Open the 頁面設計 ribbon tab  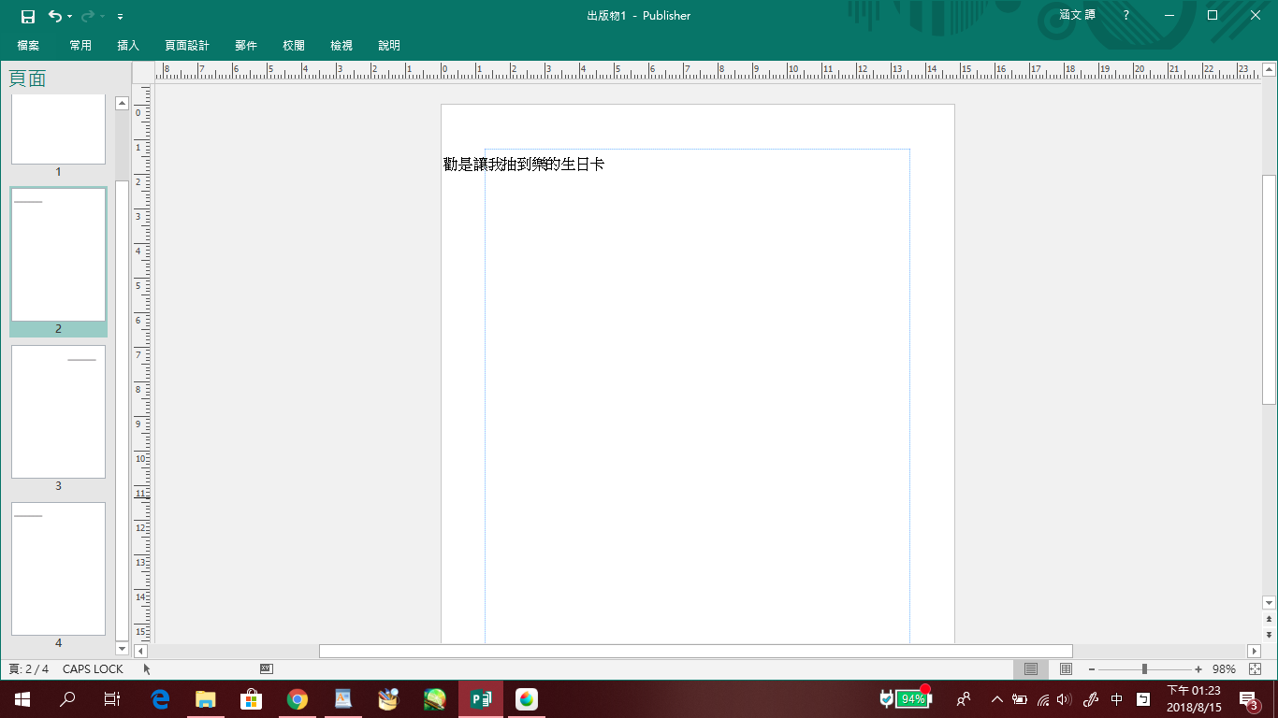[187, 45]
